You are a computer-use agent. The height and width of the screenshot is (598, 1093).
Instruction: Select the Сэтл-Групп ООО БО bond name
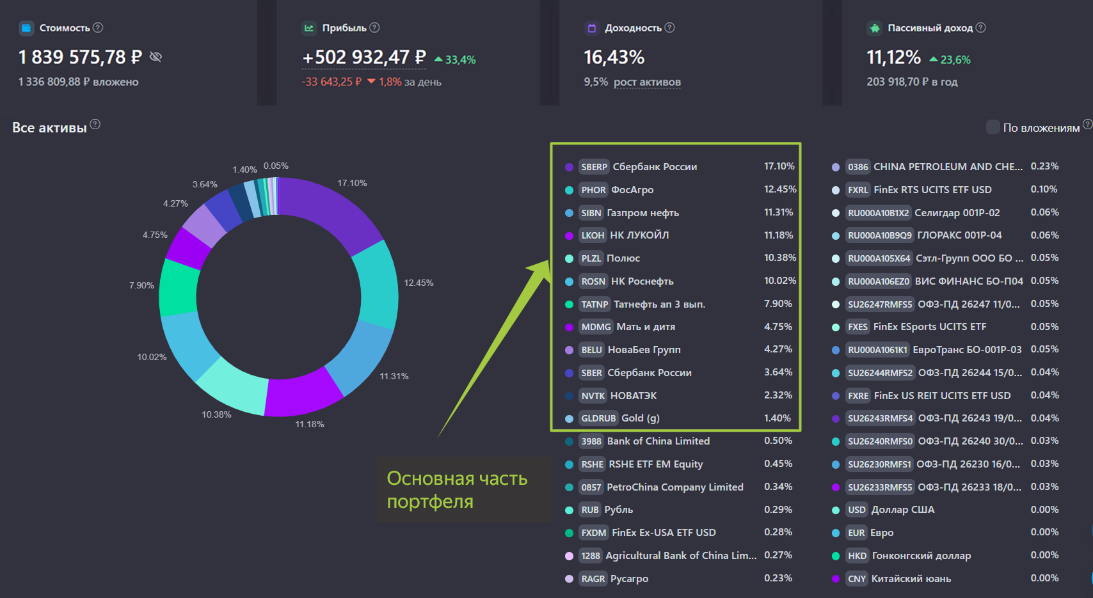(x=969, y=258)
